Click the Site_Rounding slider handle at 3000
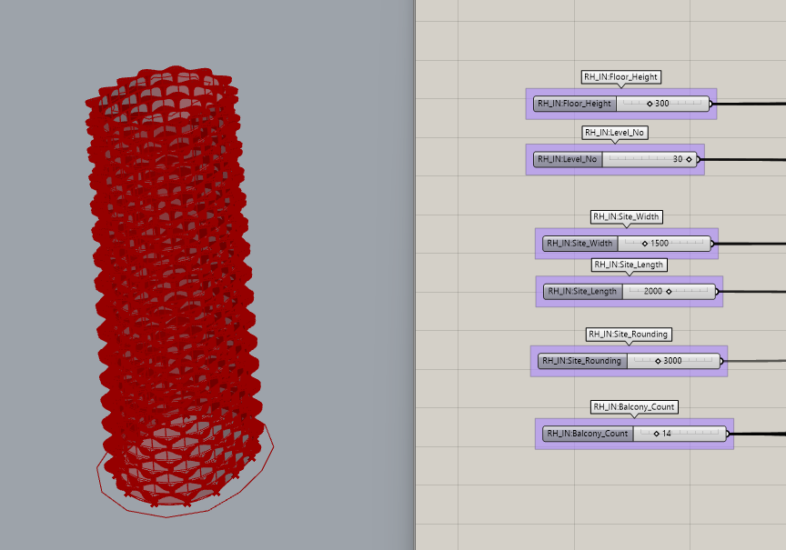 click(x=658, y=361)
